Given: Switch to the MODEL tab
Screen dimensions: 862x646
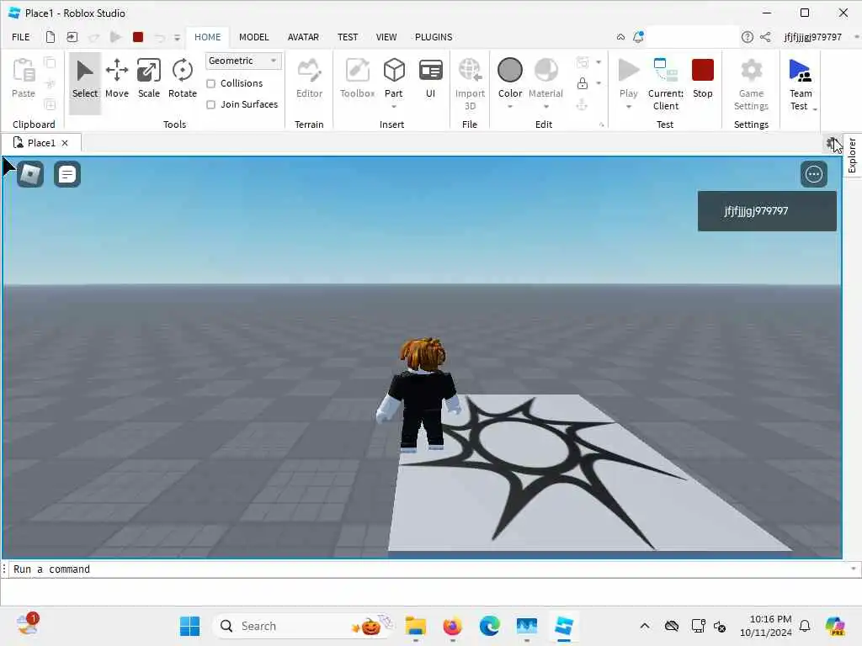Looking at the screenshot, I should pyautogui.click(x=254, y=37).
